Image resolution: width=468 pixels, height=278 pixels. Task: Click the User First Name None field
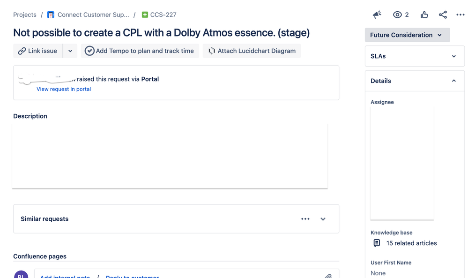(378, 273)
